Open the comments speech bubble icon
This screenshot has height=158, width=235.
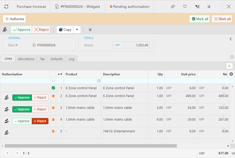point(185,7)
